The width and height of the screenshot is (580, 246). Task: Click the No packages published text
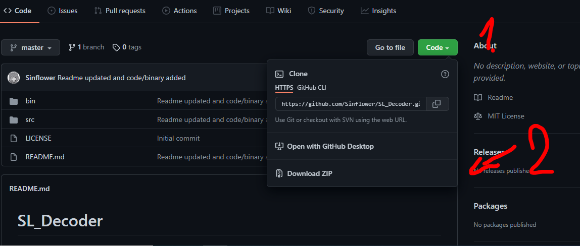[505, 225]
